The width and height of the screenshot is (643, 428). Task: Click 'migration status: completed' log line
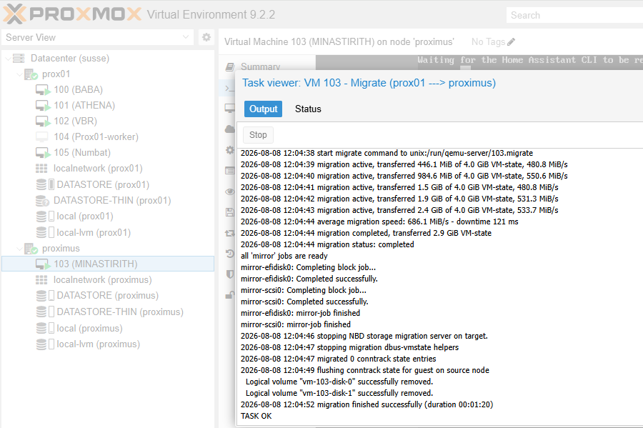[327, 244]
